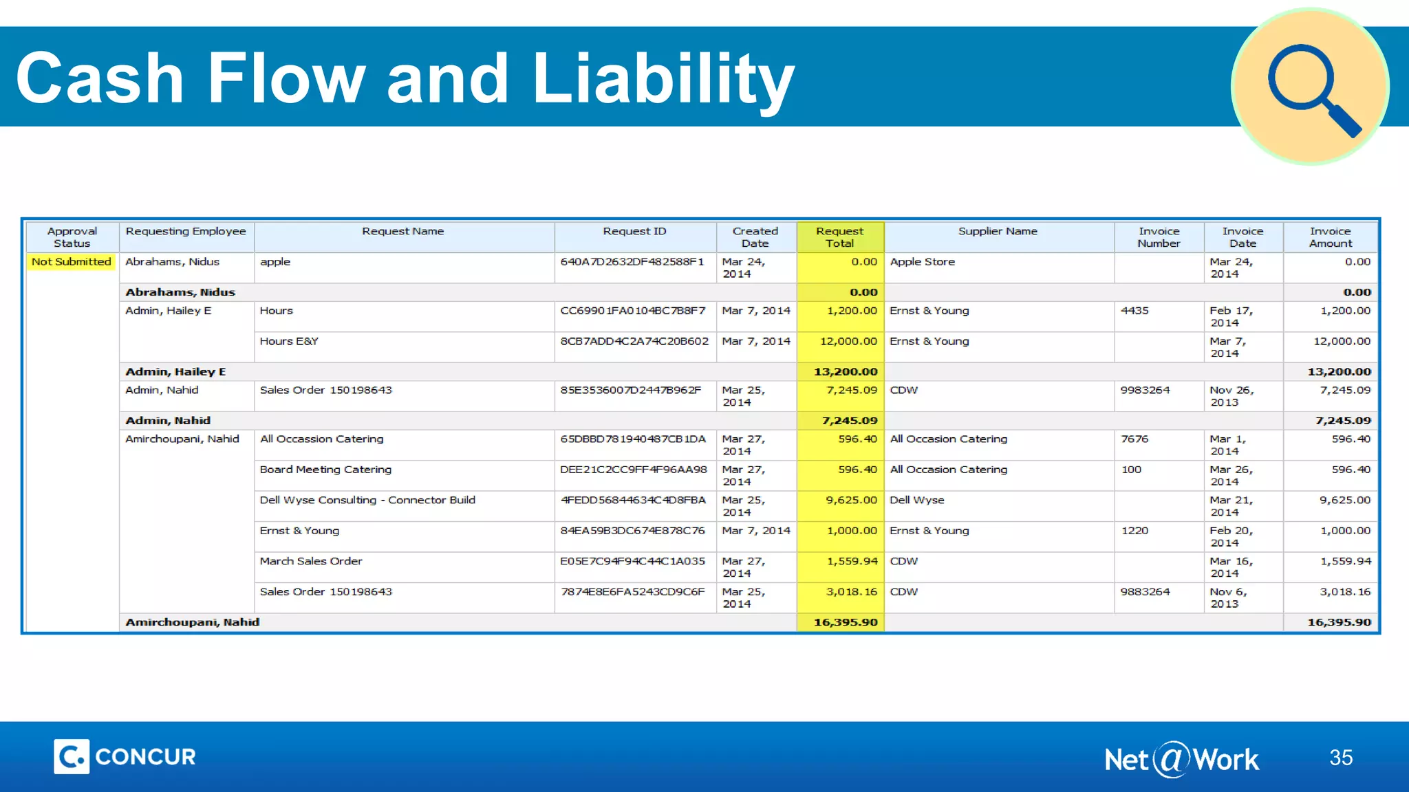Select the Admin, Nahid bold subtotal label
Screen dimensions: 1409x792
coord(168,421)
